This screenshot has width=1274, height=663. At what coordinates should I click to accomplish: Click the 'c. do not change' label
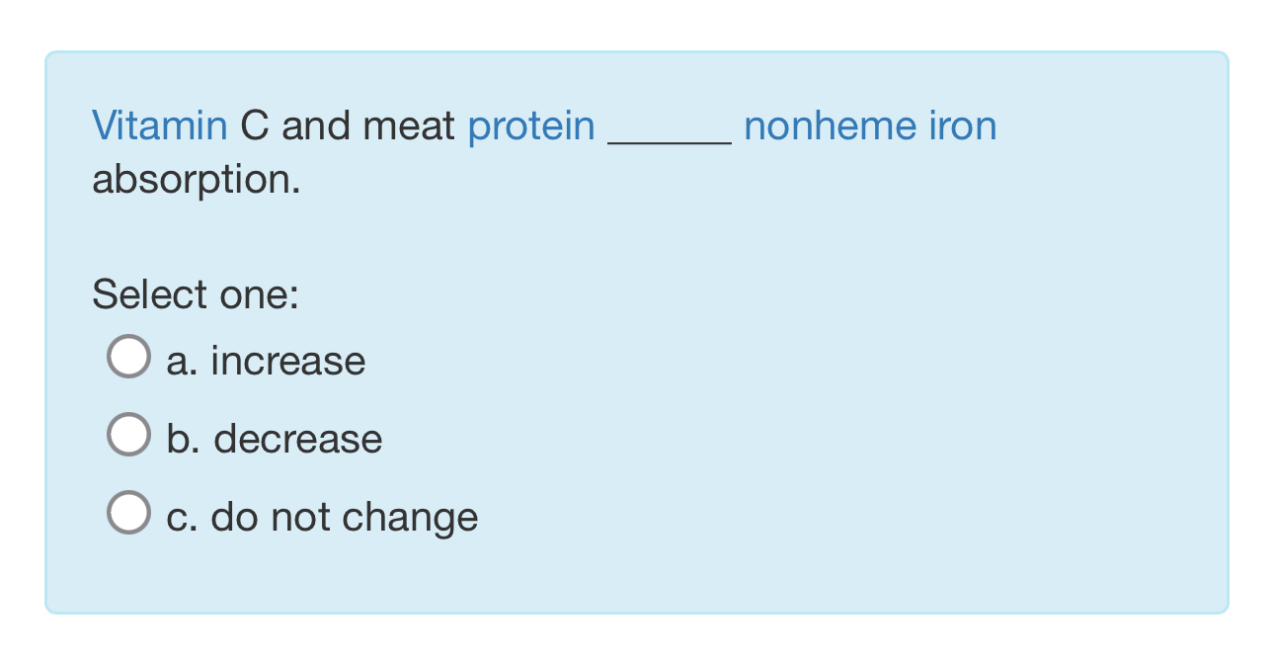point(321,515)
